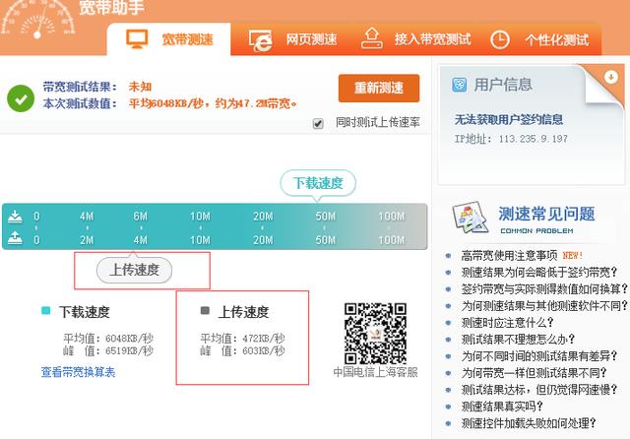Click the monitor icon on 宽带测速 tab
The width and height of the screenshot is (630, 439).
[x=137, y=39]
